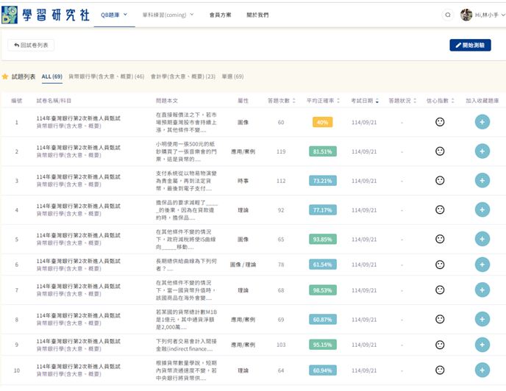Screen dimensions: 506x391
Task: Click confidence smiley face for question 2
Action: (440, 151)
